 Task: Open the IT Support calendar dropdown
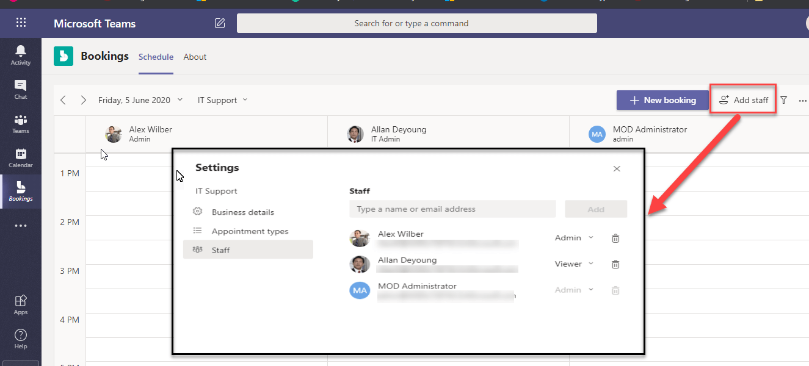(x=222, y=100)
